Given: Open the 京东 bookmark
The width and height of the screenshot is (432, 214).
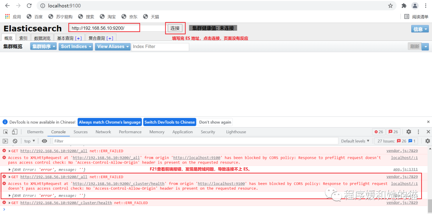Looking at the screenshot, I should [130, 17].
